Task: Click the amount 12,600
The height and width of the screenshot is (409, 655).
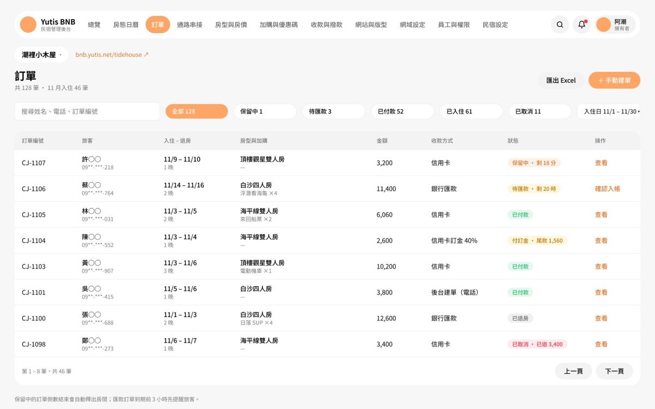Action: (386, 318)
